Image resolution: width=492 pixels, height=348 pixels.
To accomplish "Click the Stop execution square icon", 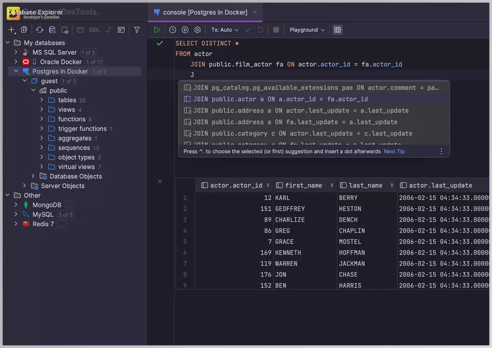I will [276, 30].
